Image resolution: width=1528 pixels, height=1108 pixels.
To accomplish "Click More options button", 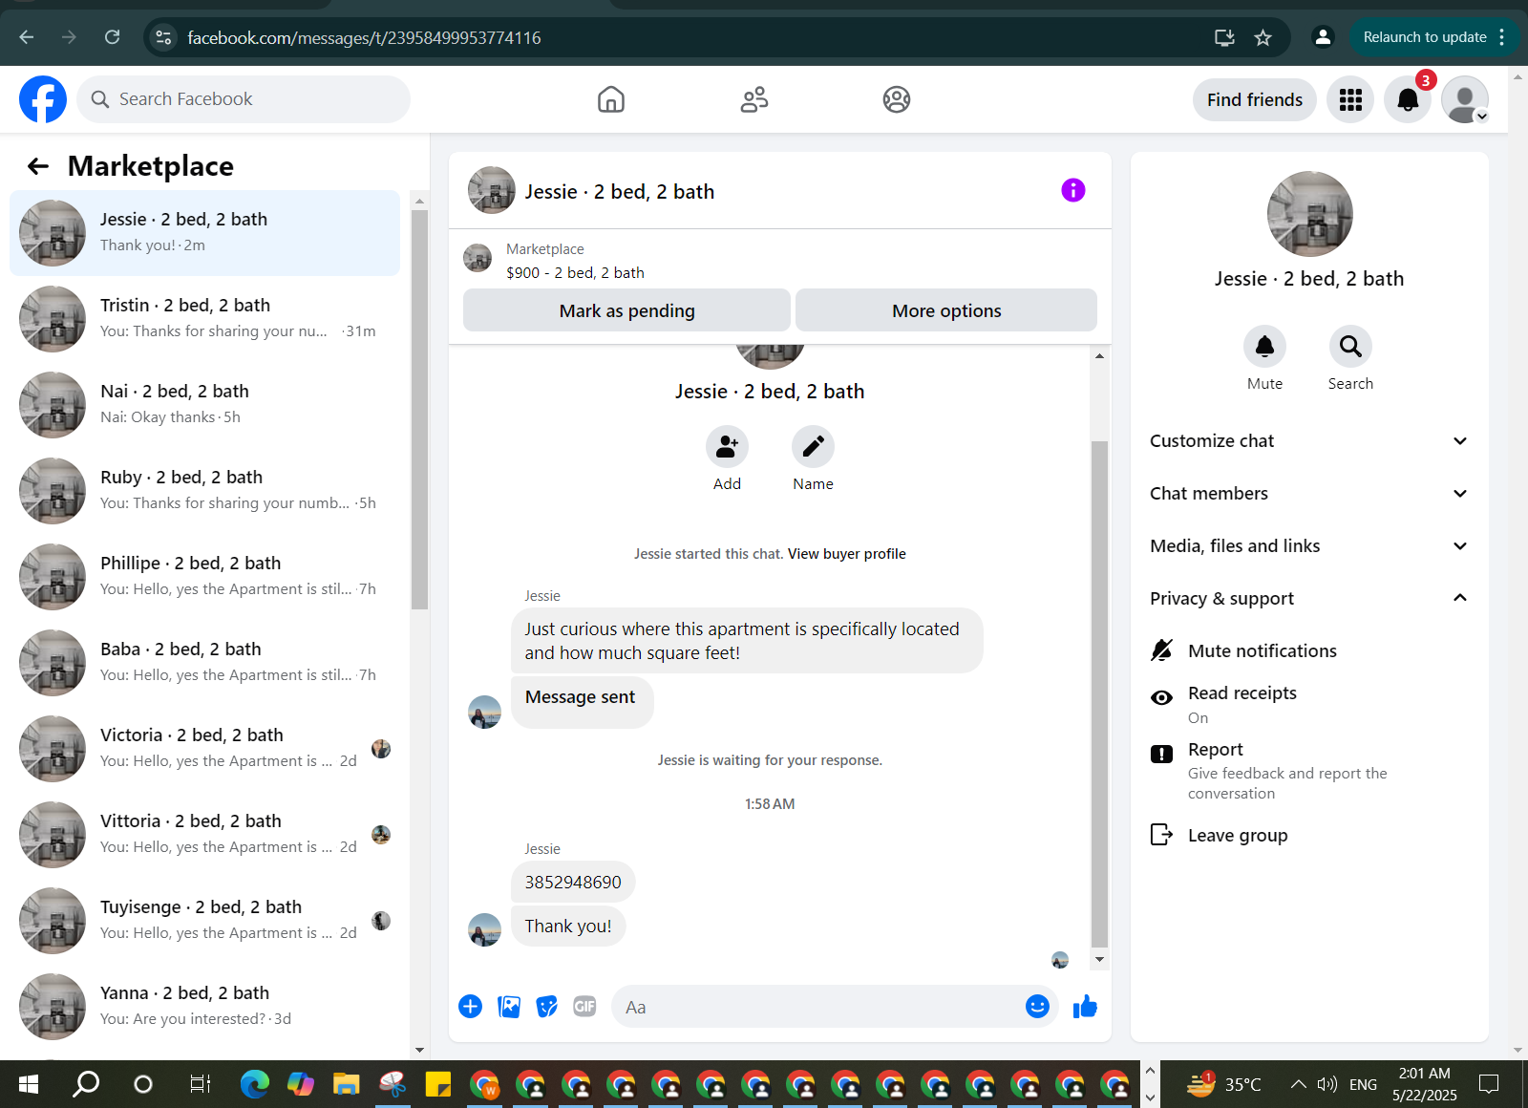I will (946, 310).
